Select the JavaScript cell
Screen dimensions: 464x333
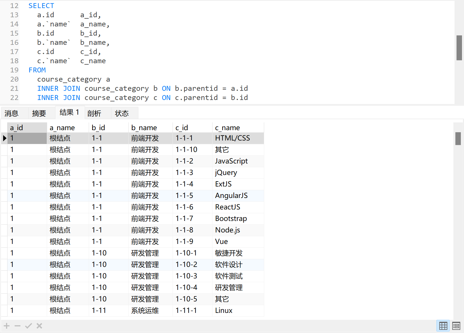point(238,161)
